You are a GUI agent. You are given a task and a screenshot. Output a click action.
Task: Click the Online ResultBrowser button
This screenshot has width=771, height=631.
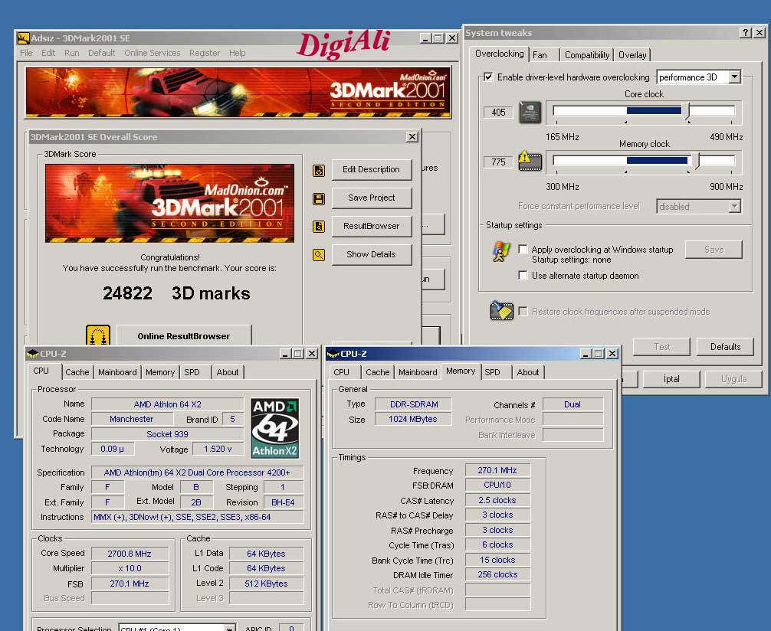184,335
